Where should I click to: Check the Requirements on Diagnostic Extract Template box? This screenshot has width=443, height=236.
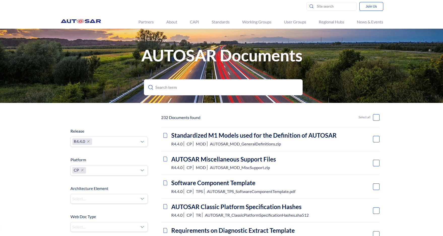click(376, 234)
